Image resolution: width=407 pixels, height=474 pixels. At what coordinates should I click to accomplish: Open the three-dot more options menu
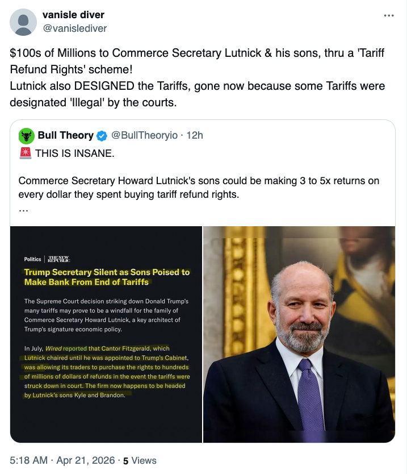(x=389, y=15)
